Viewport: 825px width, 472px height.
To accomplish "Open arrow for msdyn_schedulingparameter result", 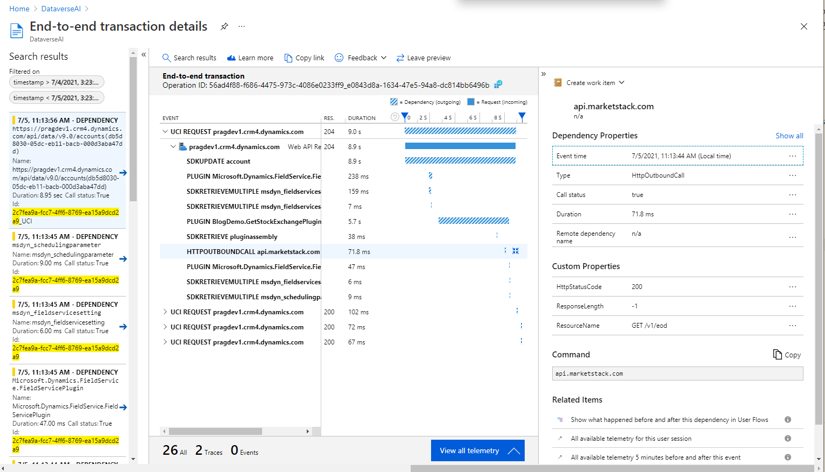I will click(x=123, y=259).
